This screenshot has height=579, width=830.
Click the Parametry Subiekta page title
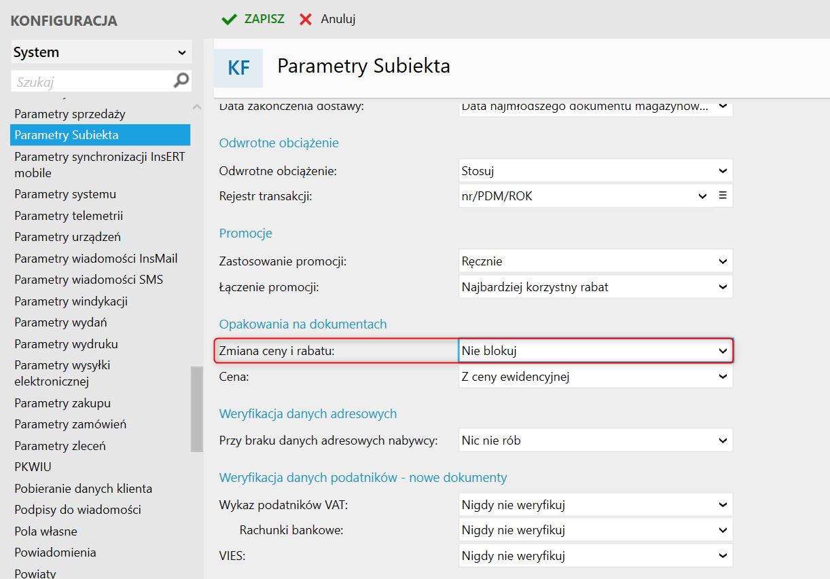(x=363, y=66)
